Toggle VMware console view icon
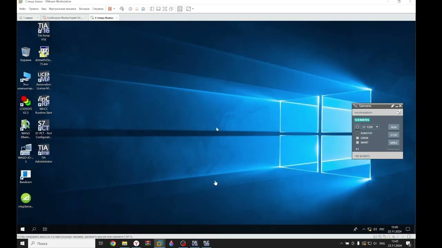Screen dimensions: 442x248 click(180, 9)
